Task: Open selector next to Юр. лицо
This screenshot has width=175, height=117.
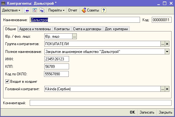Action: pos(74,36)
